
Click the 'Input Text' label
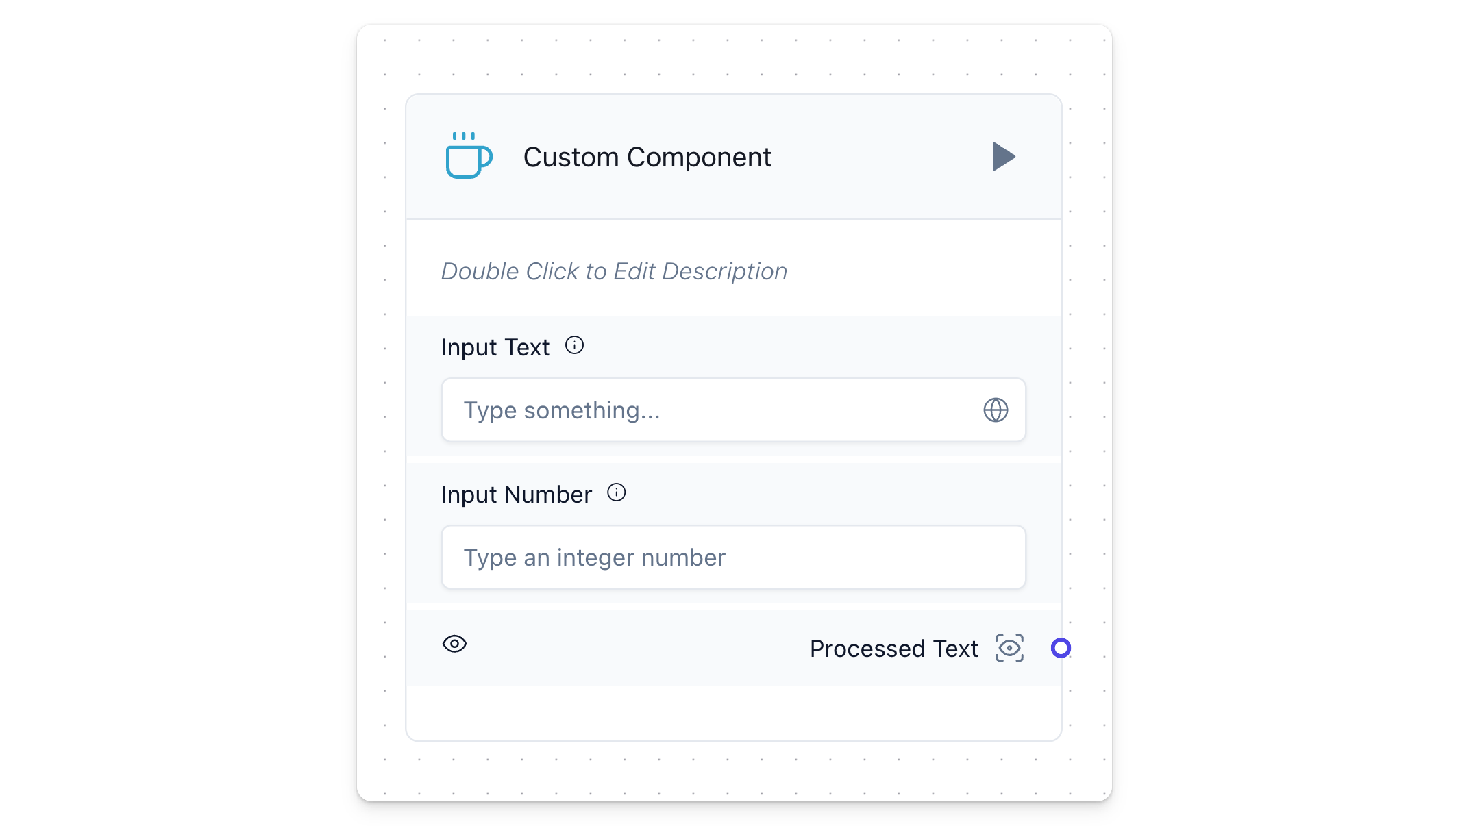[x=495, y=347]
